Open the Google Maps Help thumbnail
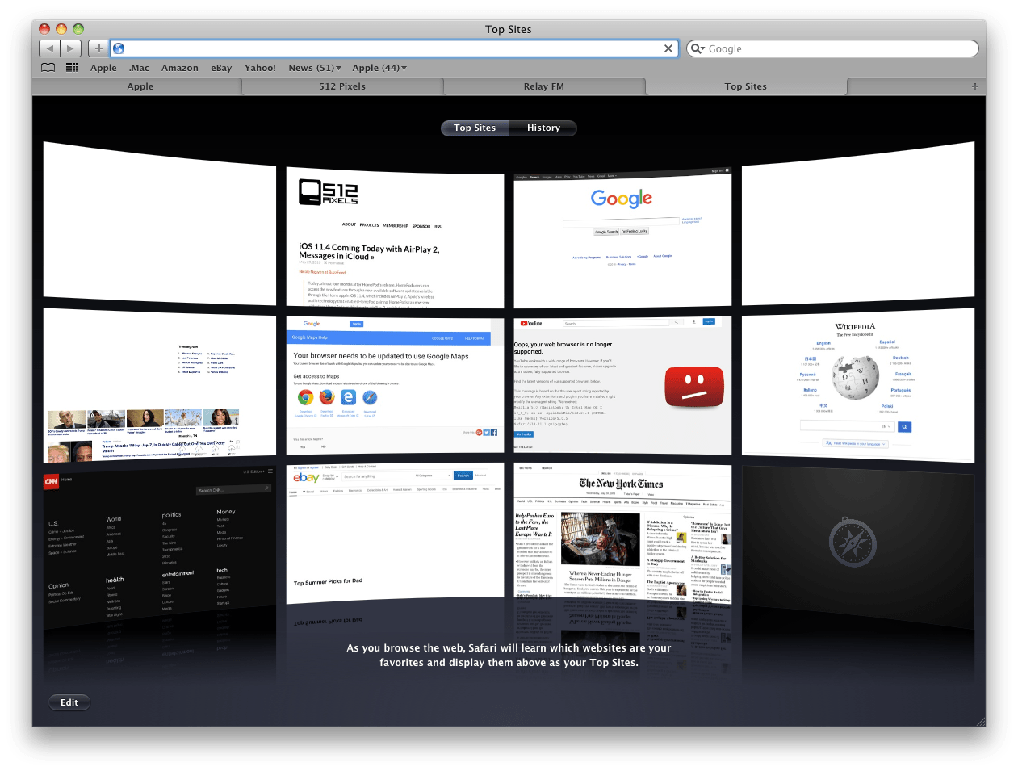 [x=395, y=385]
